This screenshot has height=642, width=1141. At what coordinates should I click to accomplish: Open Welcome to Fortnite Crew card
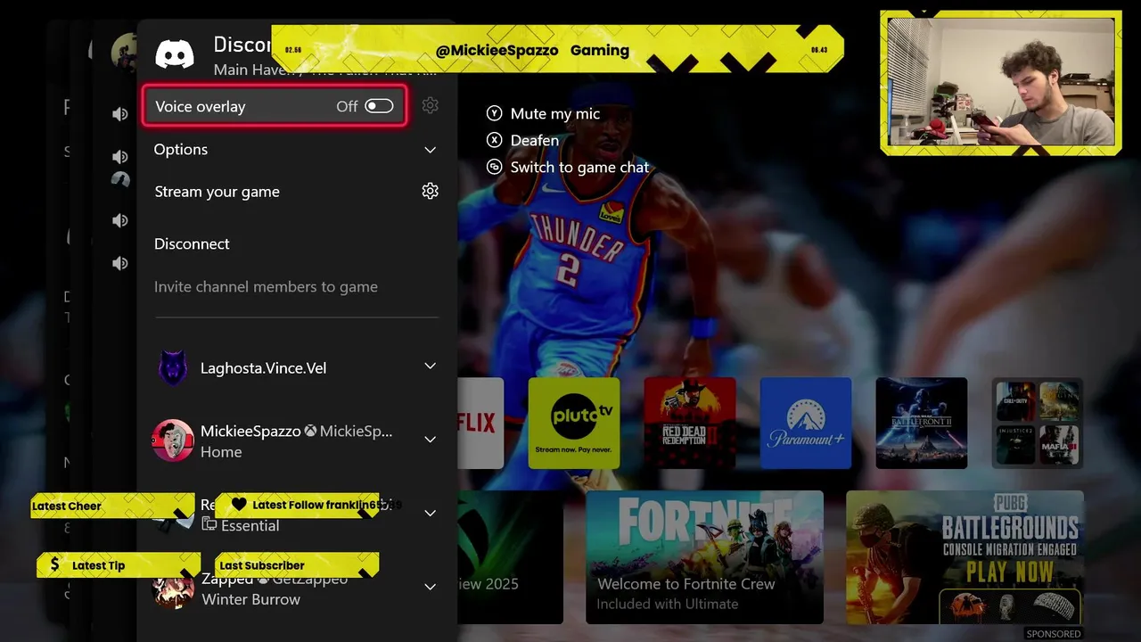point(704,557)
